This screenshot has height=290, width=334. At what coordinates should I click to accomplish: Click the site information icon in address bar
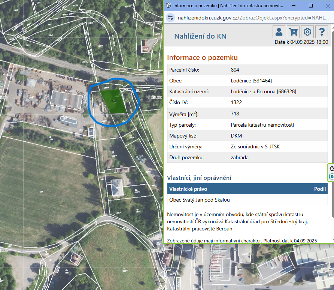170,18
